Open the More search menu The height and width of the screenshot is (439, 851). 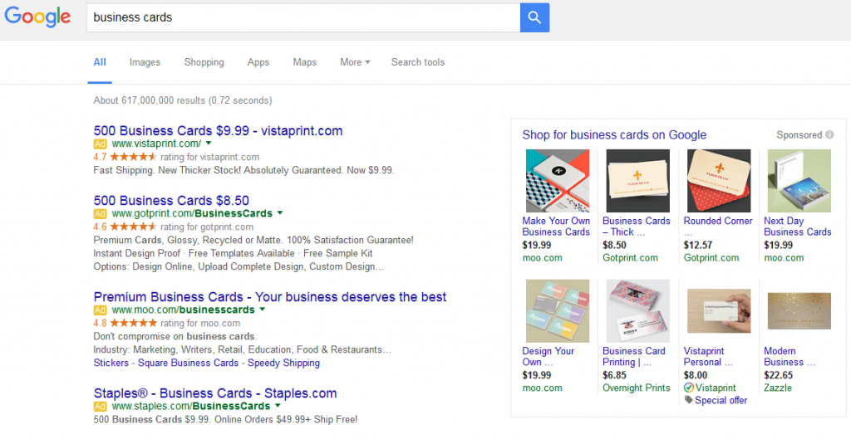tap(355, 62)
